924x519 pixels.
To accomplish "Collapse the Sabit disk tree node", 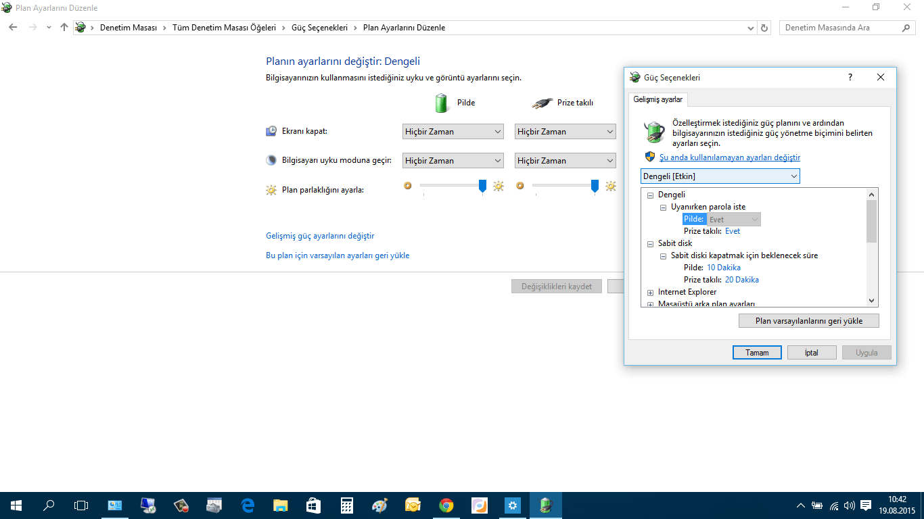I will point(651,243).
